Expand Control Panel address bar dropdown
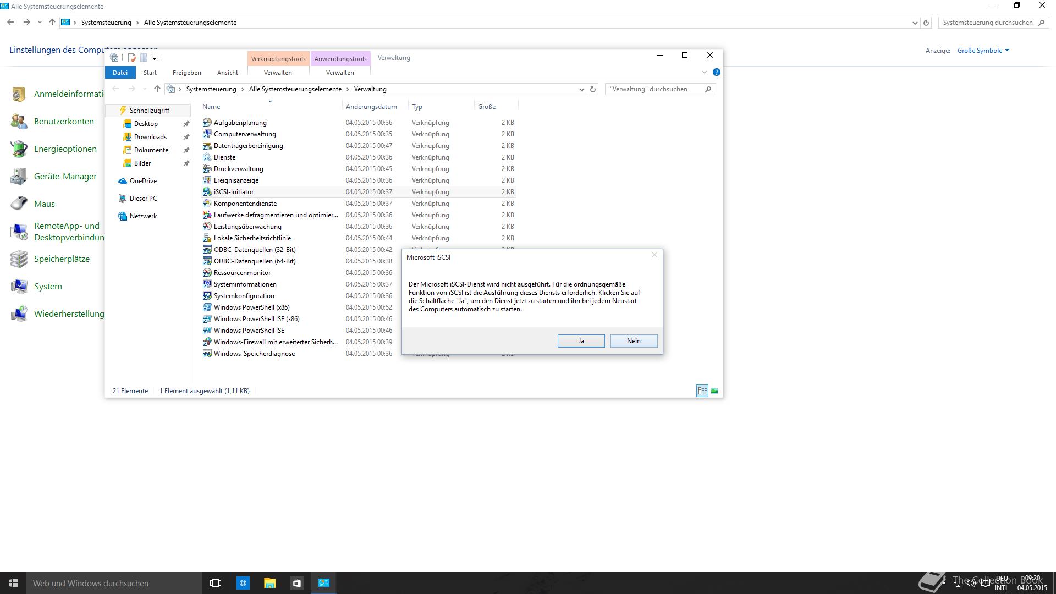 click(915, 23)
